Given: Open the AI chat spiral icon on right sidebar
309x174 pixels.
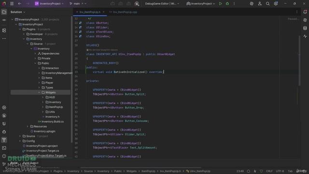Looking at the screenshot, I should pyautogui.click(x=305, y=20).
